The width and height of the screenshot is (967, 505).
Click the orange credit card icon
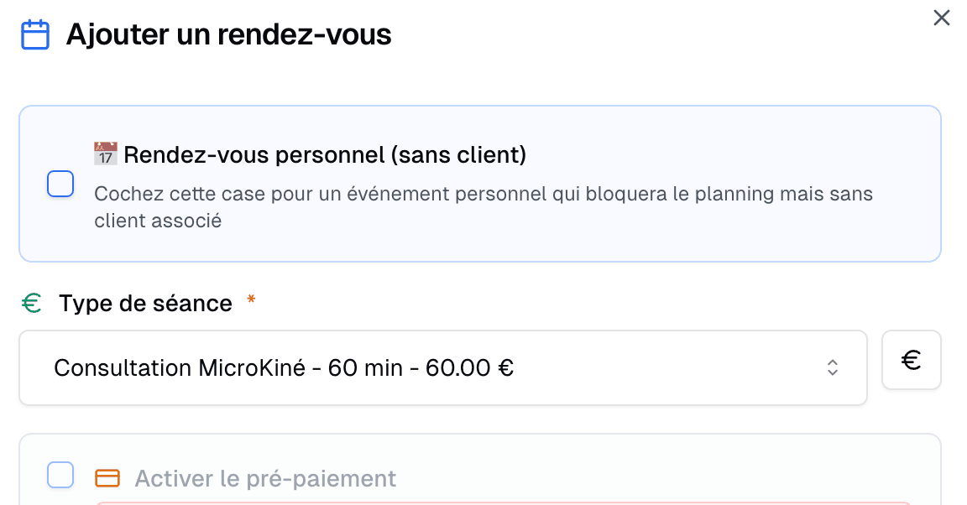107,478
